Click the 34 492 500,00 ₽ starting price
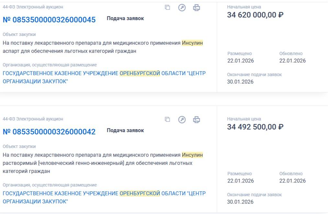This screenshot has width=328, height=214. [x=255, y=127]
